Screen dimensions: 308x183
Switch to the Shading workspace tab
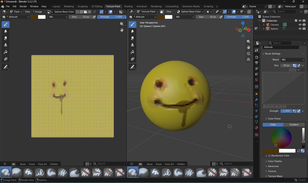pos(128,6)
